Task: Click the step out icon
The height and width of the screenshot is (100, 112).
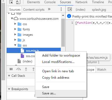Action: tap(33, 69)
